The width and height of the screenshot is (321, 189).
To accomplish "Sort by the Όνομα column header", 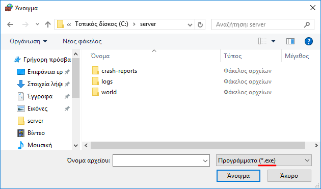I will point(100,56).
